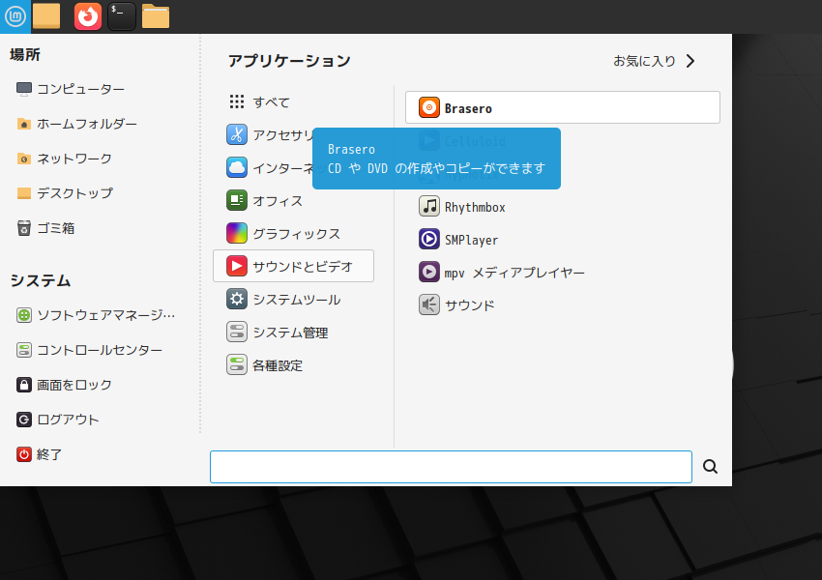
Task: Click the お気に入り favorites label
Action: 644,61
